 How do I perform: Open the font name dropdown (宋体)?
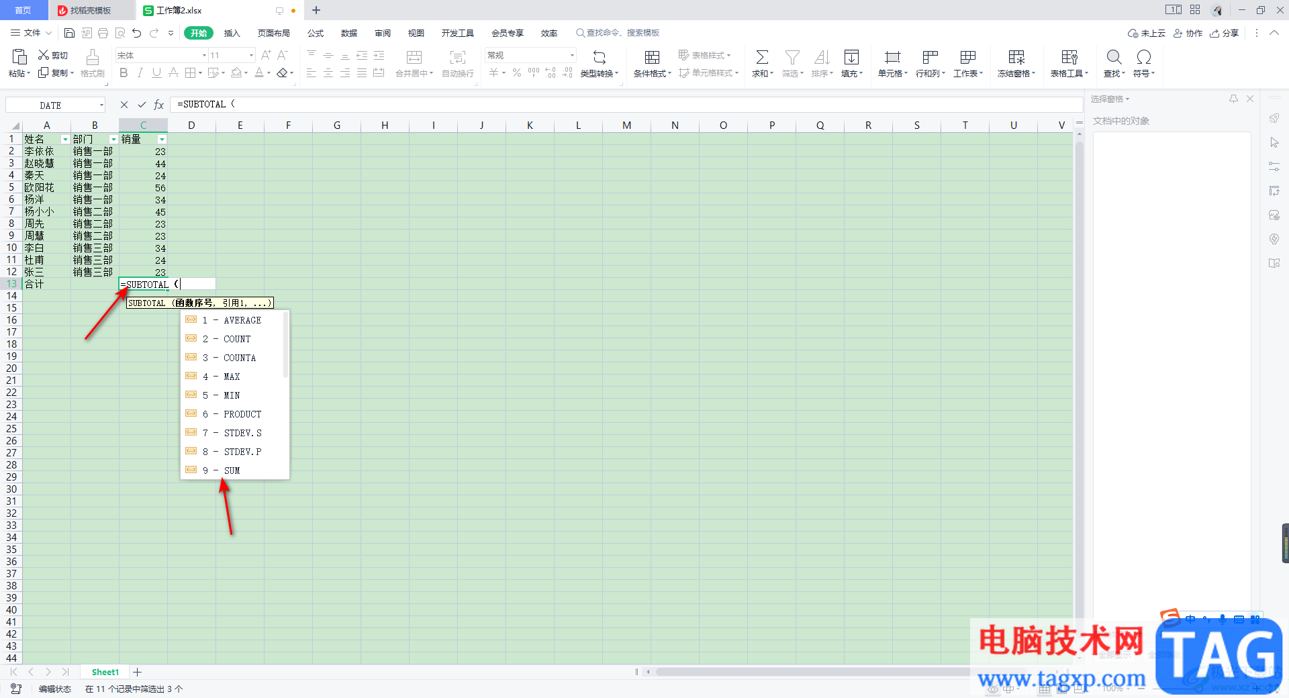(x=204, y=55)
